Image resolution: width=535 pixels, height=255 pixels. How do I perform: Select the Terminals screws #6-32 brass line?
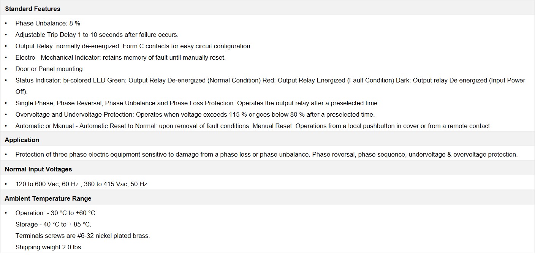83,236
